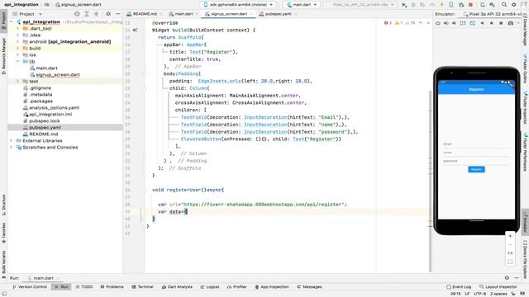Viewport: 529px width, 297px height.
Task: Open search everywhere magnifier icon
Action: [x=504, y=5]
